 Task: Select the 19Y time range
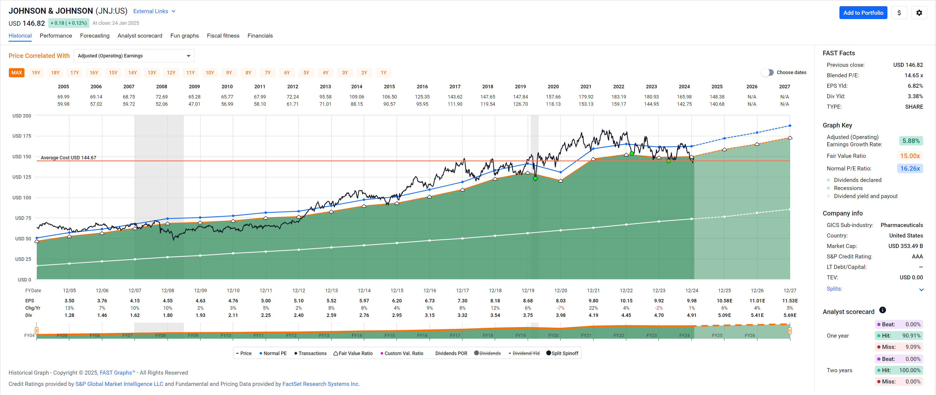point(36,73)
